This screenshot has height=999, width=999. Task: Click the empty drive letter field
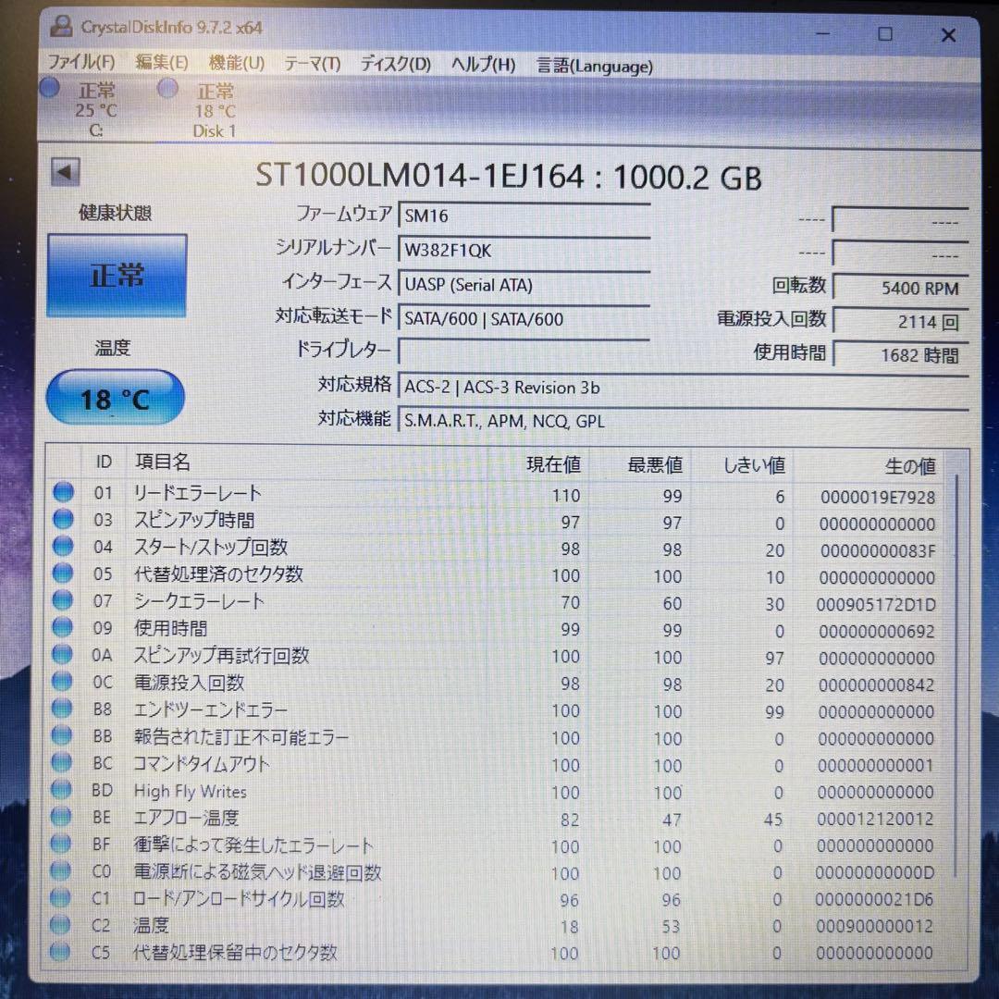pos(524,351)
